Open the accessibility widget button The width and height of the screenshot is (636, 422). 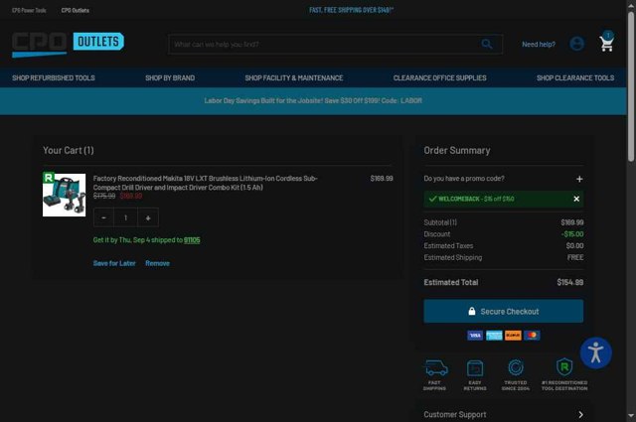pos(595,352)
